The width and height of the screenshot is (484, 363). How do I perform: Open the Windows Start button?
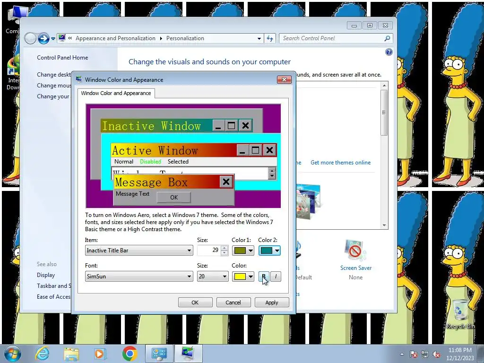tap(13, 354)
